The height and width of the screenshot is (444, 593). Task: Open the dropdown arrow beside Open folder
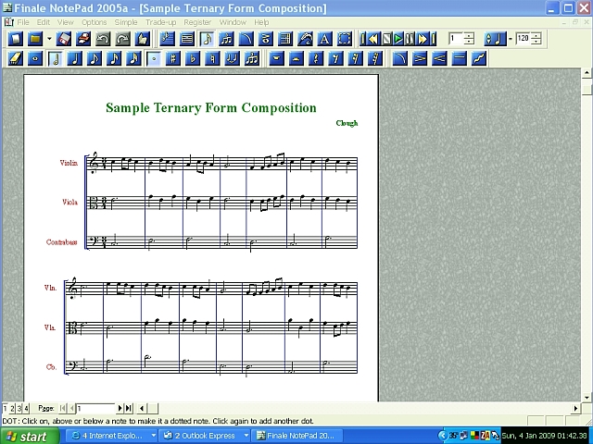[49, 39]
